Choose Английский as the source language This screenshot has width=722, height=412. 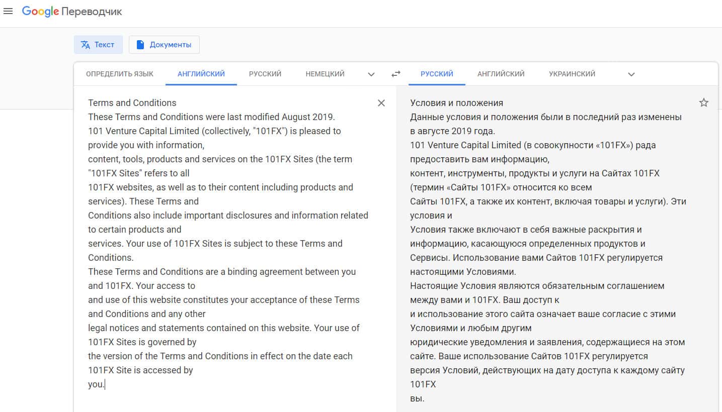pyautogui.click(x=201, y=74)
